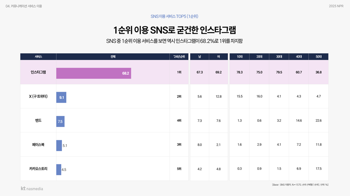Click the 7.3 value in 밴드 row
This screenshot has width=350, height=196.
(200, 120)
